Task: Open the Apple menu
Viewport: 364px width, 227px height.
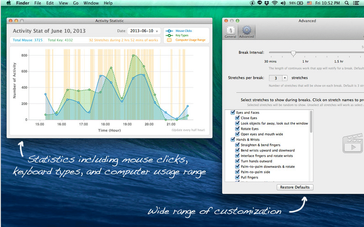Action: pos(9,3)
